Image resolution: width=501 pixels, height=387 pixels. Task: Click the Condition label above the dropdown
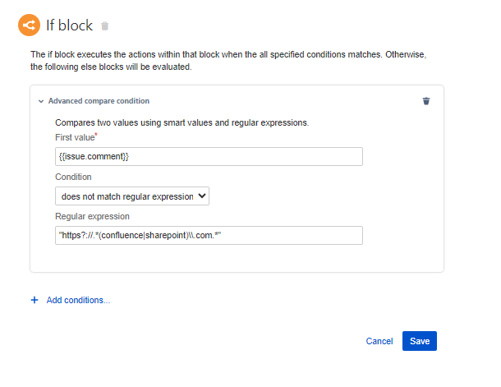coord(73,177)
